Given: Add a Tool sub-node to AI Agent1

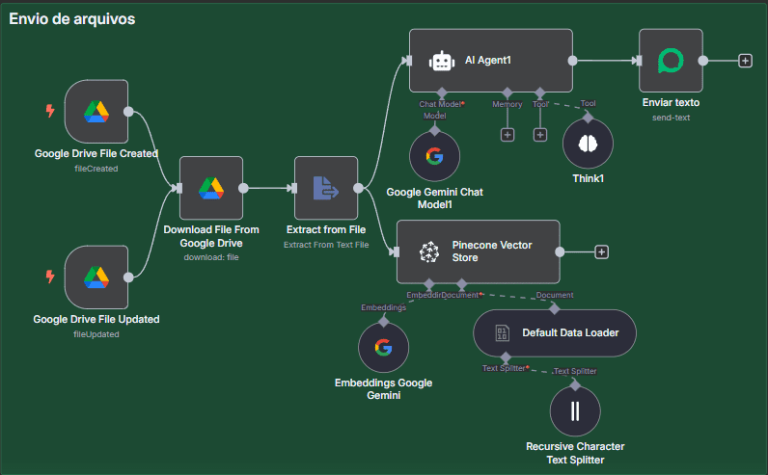Looking at the screenshot, I should [540, 135].
